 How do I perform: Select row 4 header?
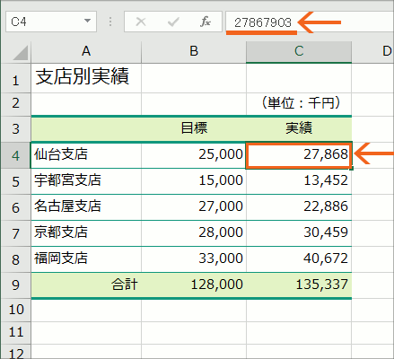[x=15, y=155]
